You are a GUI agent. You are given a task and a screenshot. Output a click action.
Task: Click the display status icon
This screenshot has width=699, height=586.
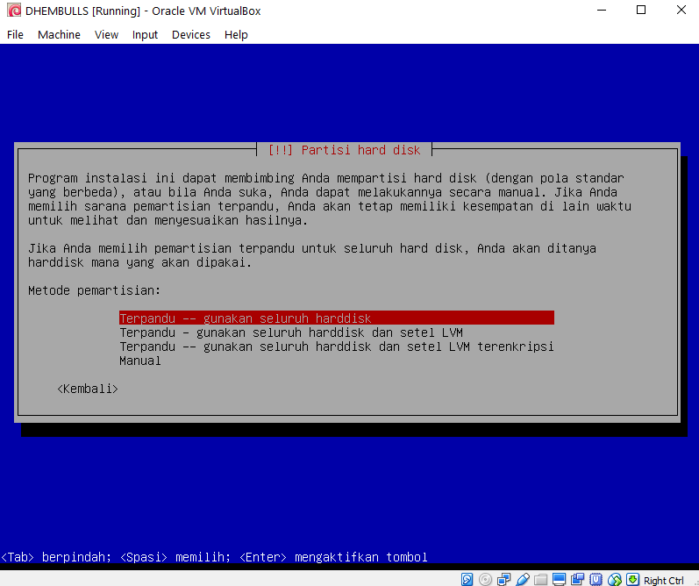[x=559, y=579]
